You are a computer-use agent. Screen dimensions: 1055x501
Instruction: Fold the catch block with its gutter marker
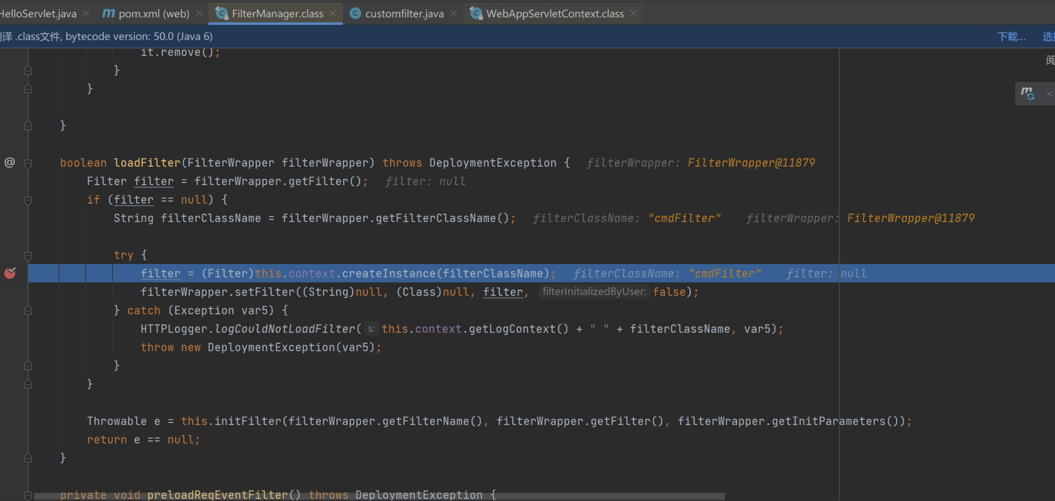pos(28,310)
